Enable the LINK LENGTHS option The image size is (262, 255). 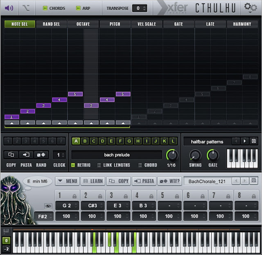(99, 165)
